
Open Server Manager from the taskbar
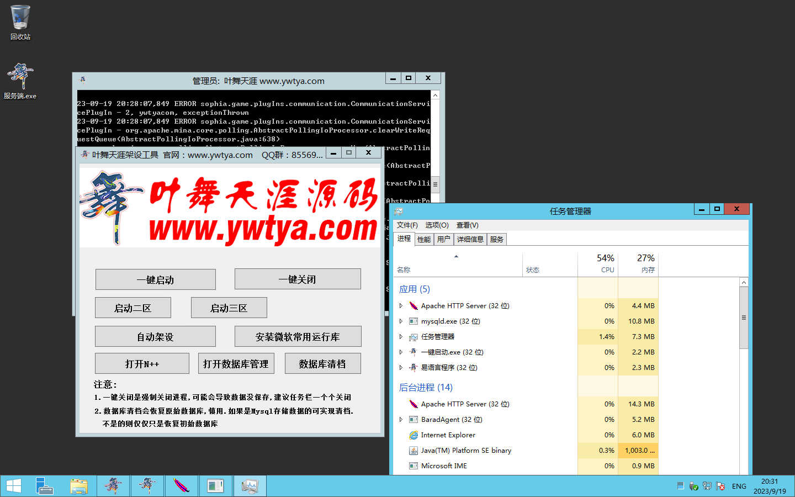tap(45, 486)
